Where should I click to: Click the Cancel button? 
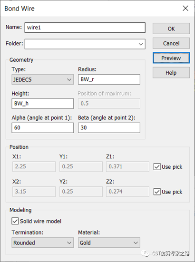(x=171, y=43)
